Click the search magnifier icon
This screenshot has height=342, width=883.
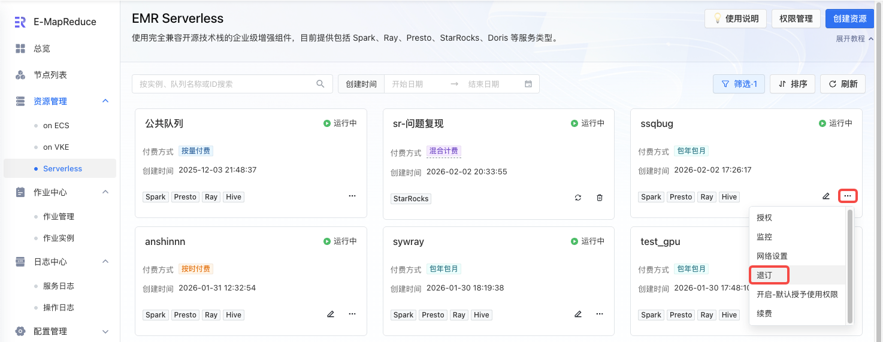tap(320, 84)
